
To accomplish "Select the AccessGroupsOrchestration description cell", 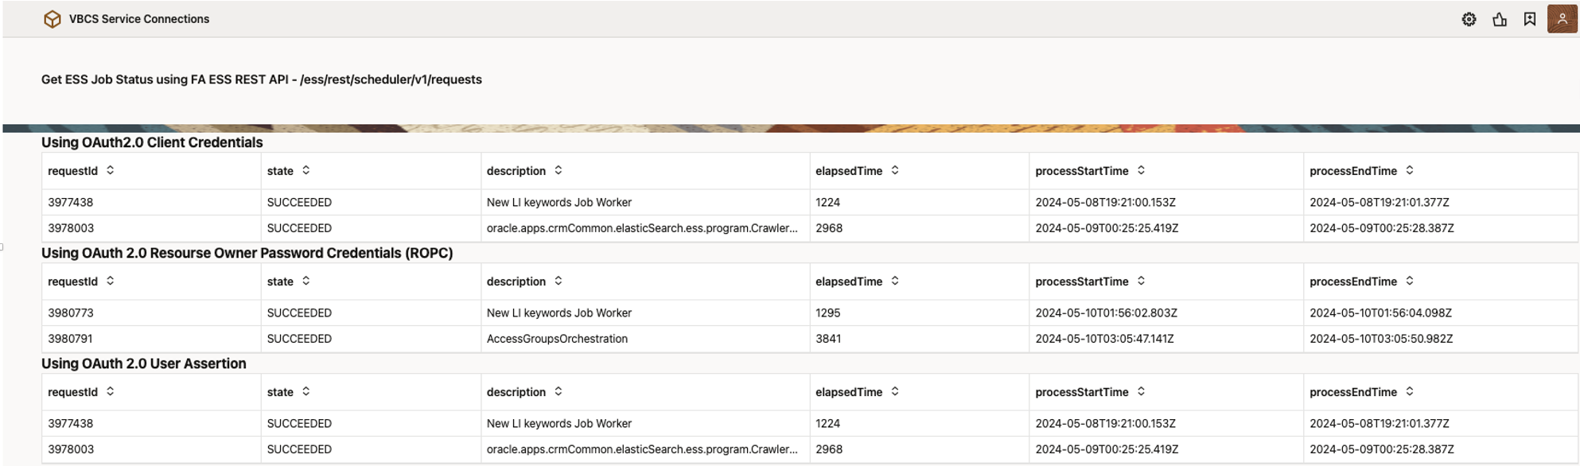I will pyautogui.click(x=557, y=339).
